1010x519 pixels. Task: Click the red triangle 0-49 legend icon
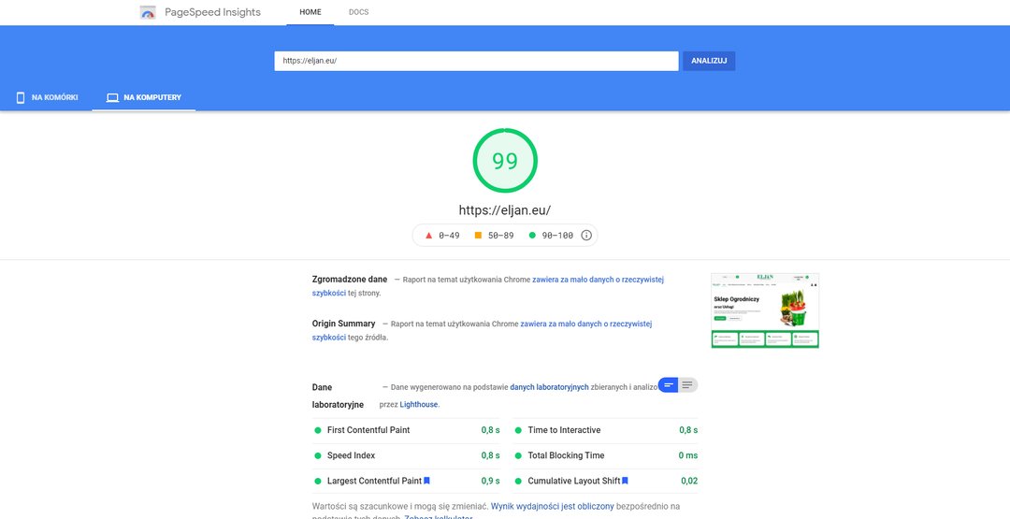coord(429,236)
